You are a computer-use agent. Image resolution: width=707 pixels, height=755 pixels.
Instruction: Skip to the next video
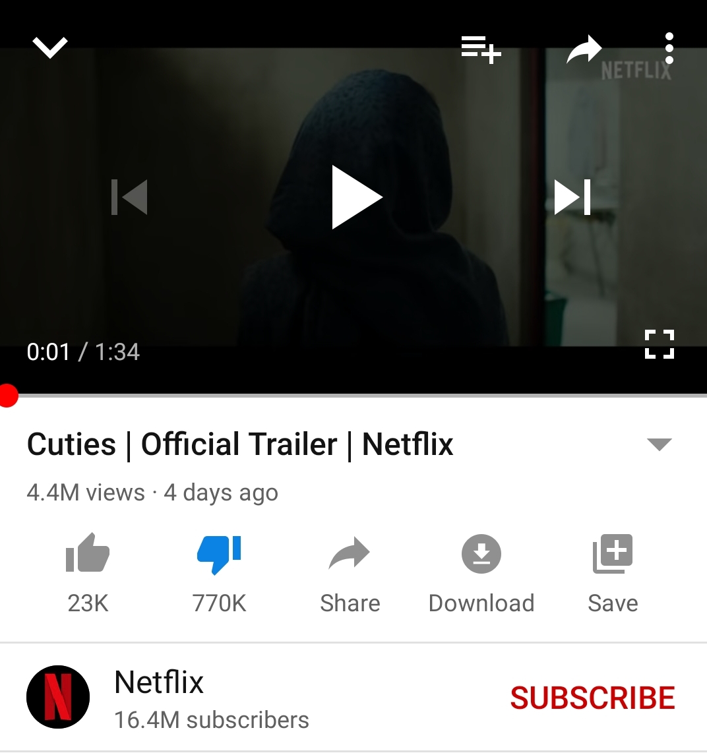[x=572, y=197]
